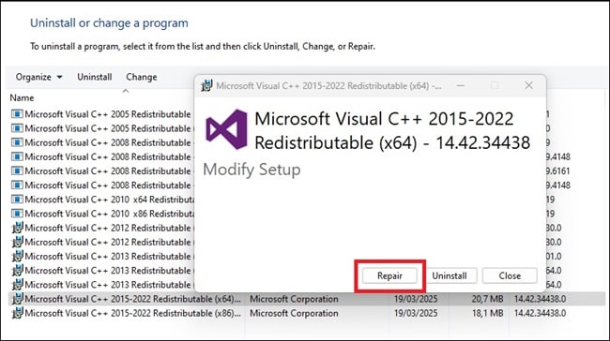The image size is (610, 341).
Task: Open the Organize dropdown menu
Action: (38, 77)
